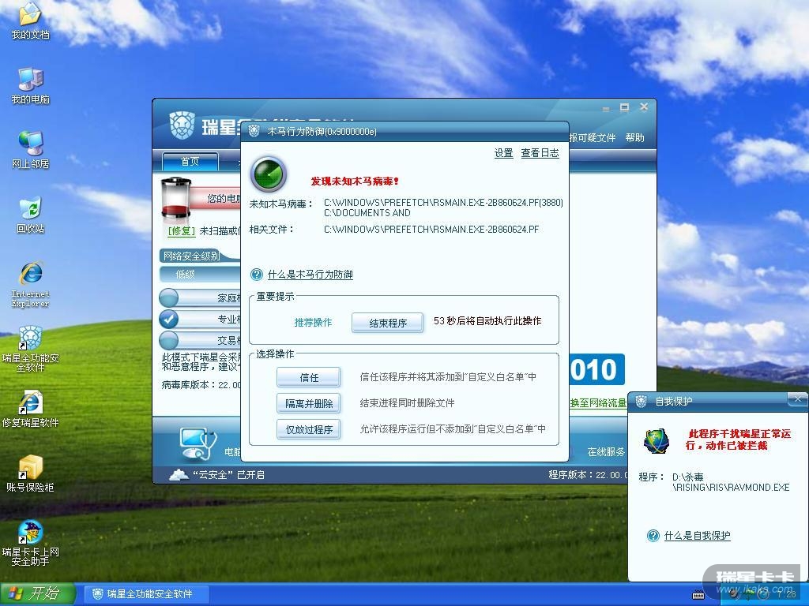Image resolution: width=809 pixels, height=606 pixels.
Task: Open the 开始 Start menu
Action: coord(37,594)
